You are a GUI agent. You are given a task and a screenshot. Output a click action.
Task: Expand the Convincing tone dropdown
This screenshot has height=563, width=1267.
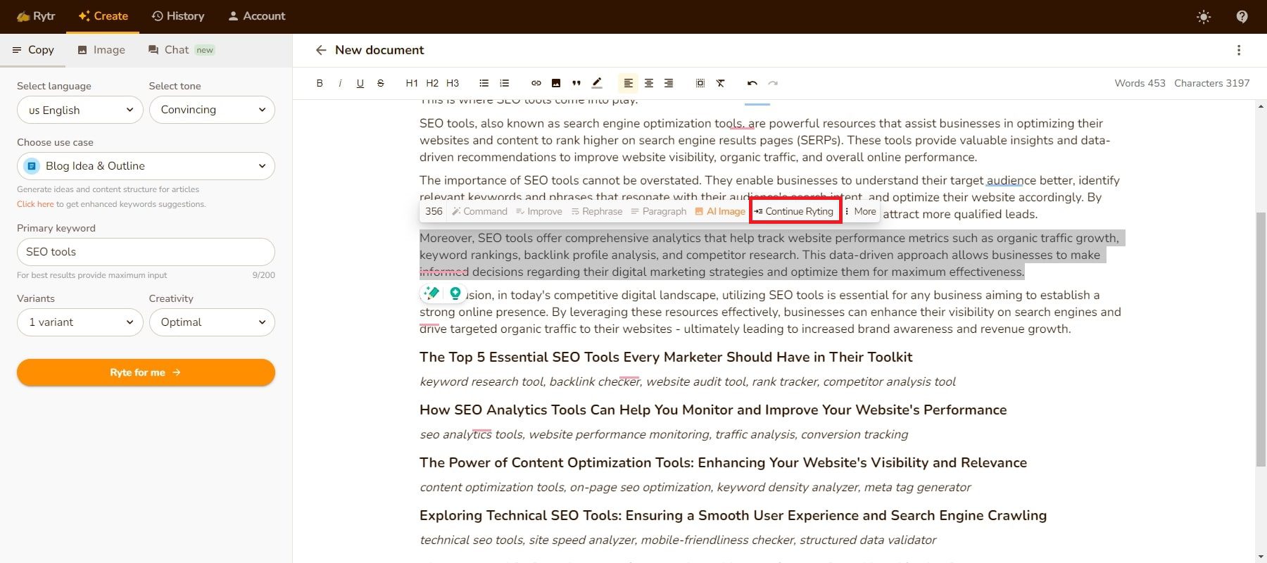(x=212, y=110)
